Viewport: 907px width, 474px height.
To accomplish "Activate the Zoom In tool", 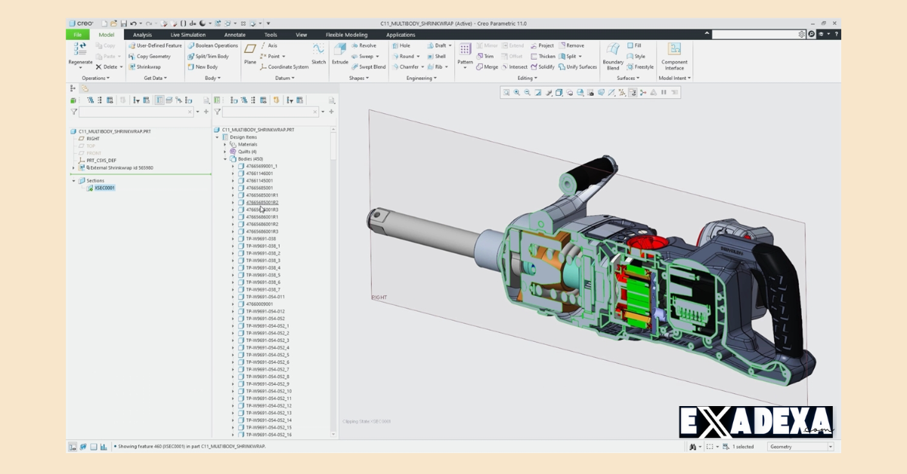I will 516,94.
